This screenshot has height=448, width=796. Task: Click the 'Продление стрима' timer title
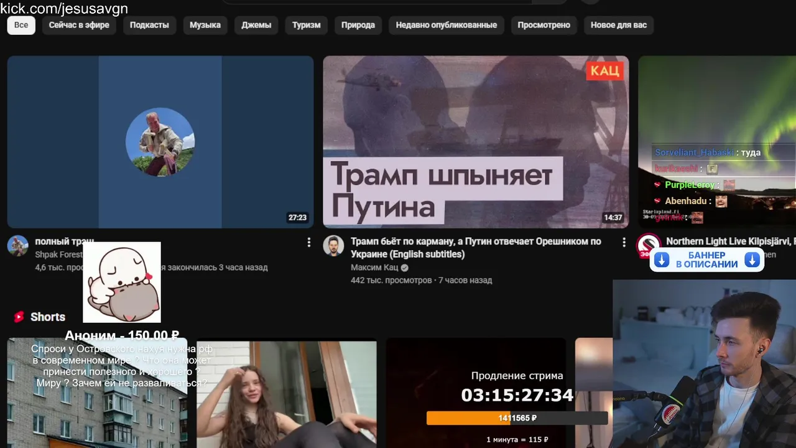pos(517,376)
